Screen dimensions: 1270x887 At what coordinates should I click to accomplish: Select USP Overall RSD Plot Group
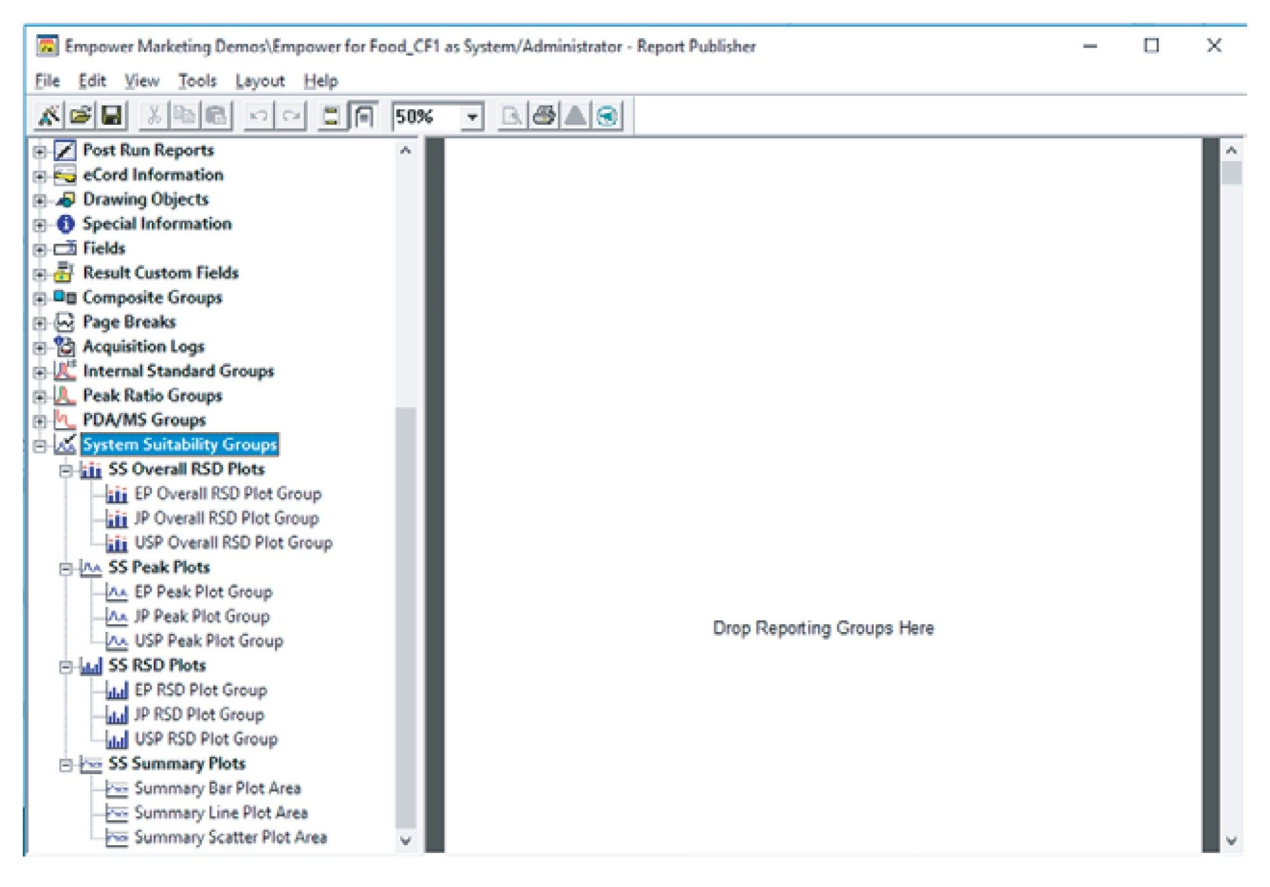[234, 543]
